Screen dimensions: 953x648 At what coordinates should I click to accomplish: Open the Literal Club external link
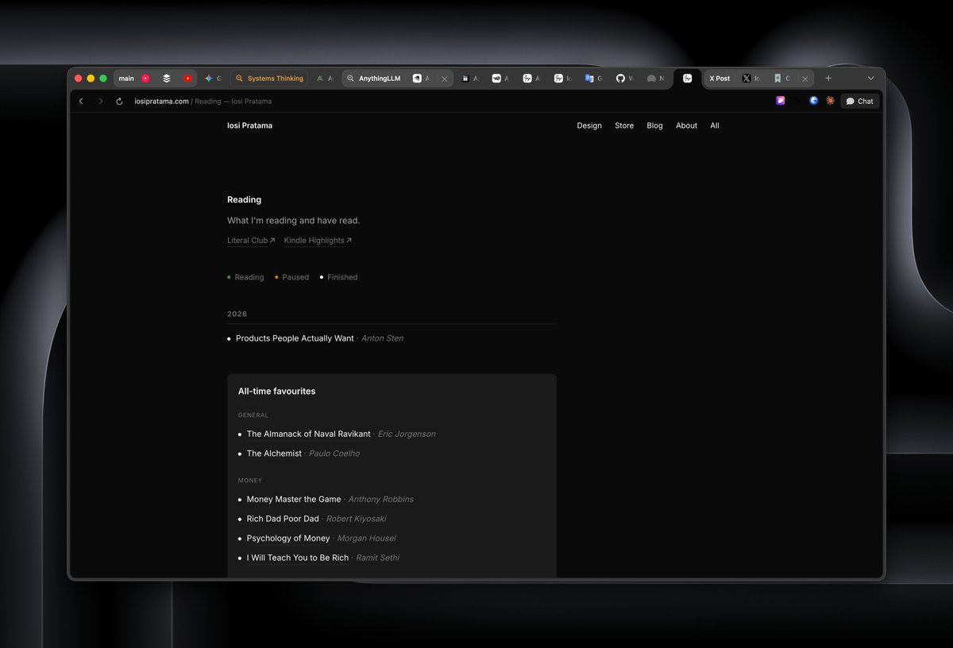click(251, 241)
